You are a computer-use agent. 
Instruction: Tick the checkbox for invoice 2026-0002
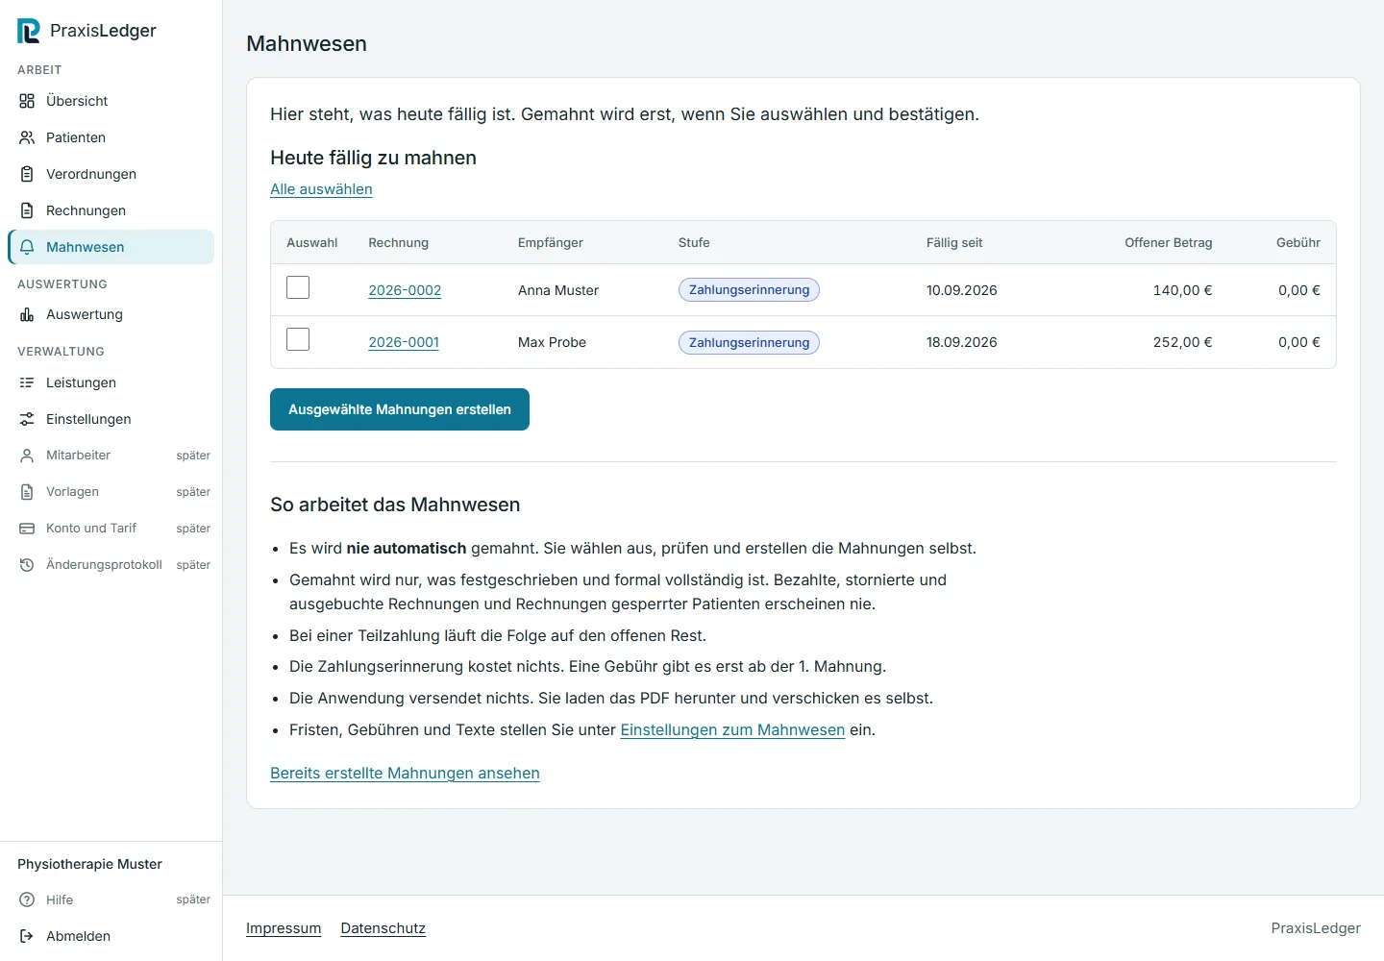click(298, 287)
